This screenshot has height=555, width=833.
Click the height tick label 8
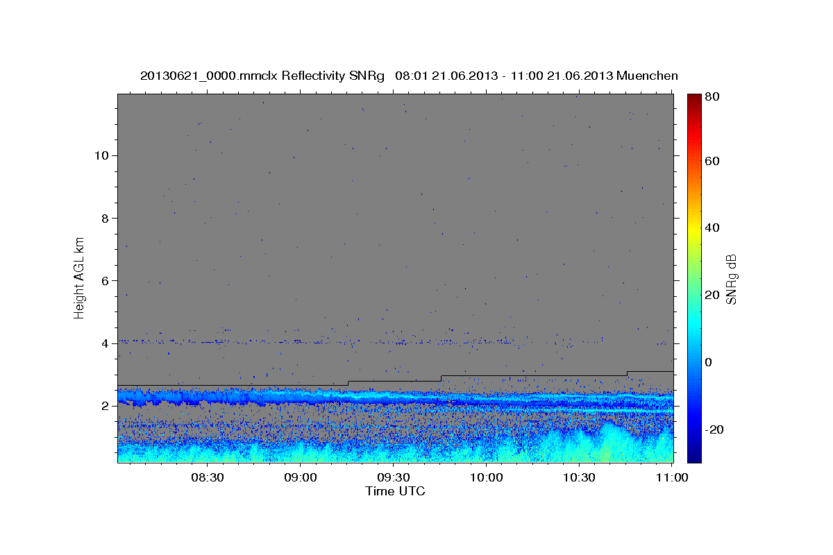pos(106,218)
